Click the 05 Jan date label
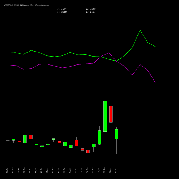179x179 pixels. (47, 170)
